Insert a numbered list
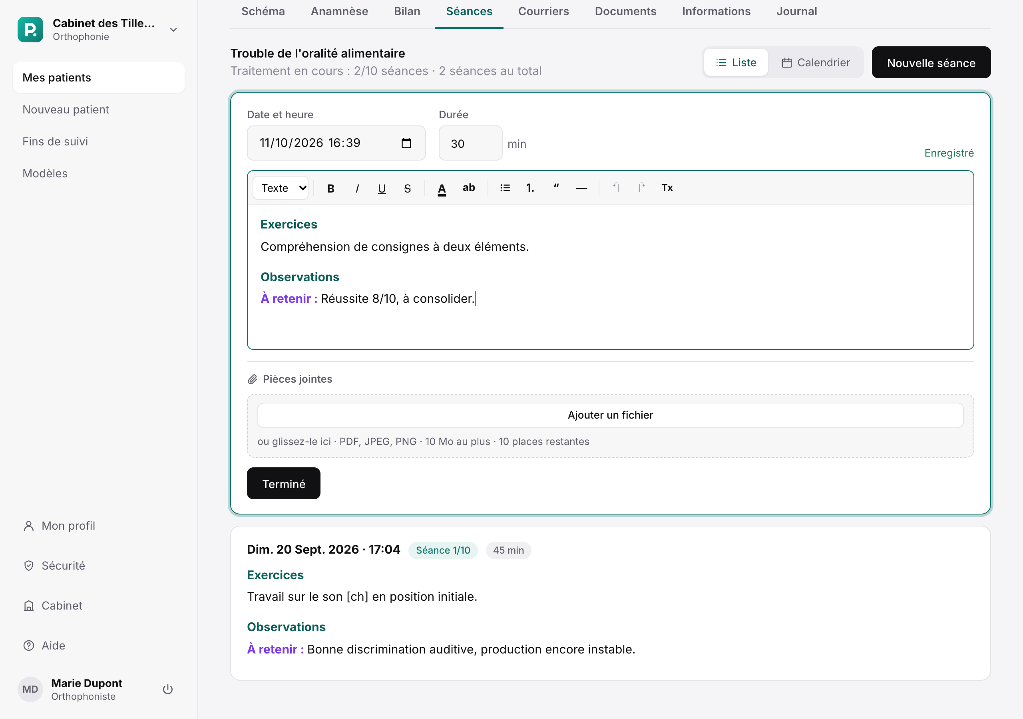1023x719 pixels. [530, 189]
